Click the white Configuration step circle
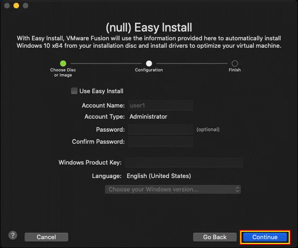Viewport: 298px width, 248px height. pos(149,63)
